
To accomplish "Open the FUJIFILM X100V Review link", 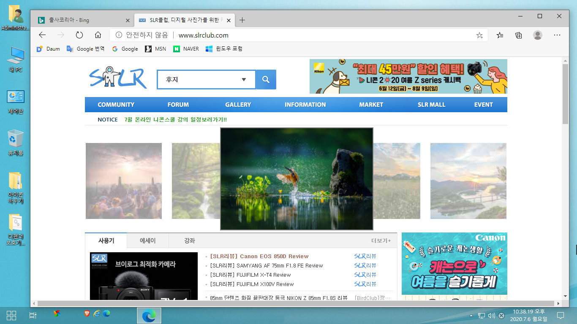I will tap(252, 284).
